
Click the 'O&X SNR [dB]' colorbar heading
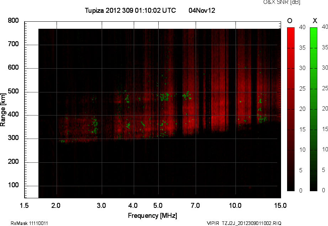(x=282, y=2)
